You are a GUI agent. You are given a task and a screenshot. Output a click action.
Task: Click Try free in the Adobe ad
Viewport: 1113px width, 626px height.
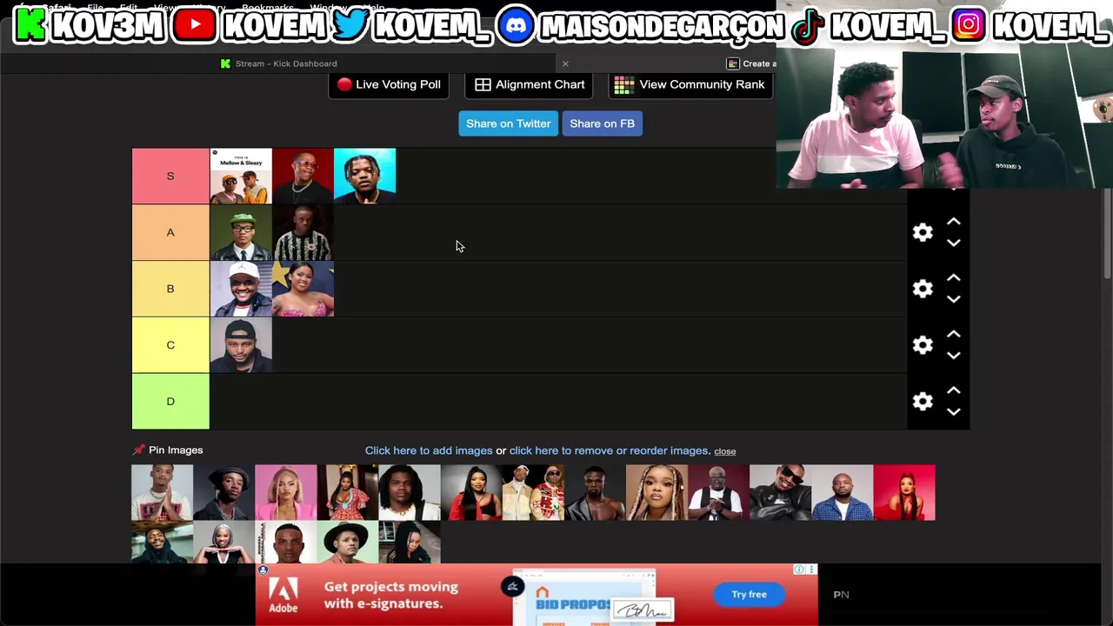[749, 595]
